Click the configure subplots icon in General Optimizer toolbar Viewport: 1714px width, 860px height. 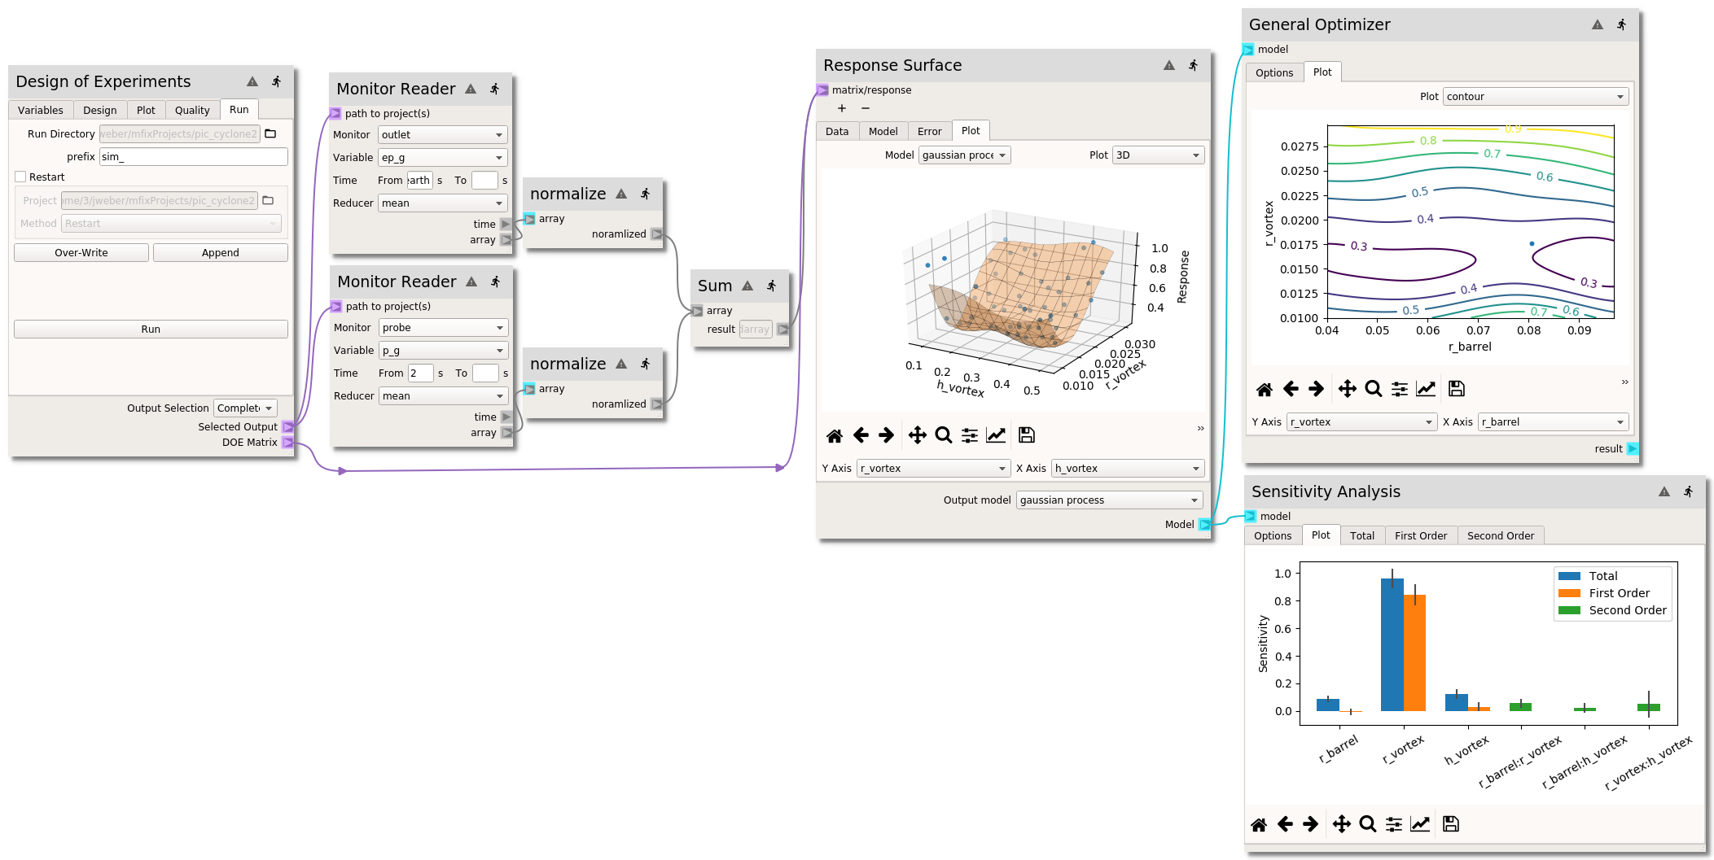coord(1400,389)
